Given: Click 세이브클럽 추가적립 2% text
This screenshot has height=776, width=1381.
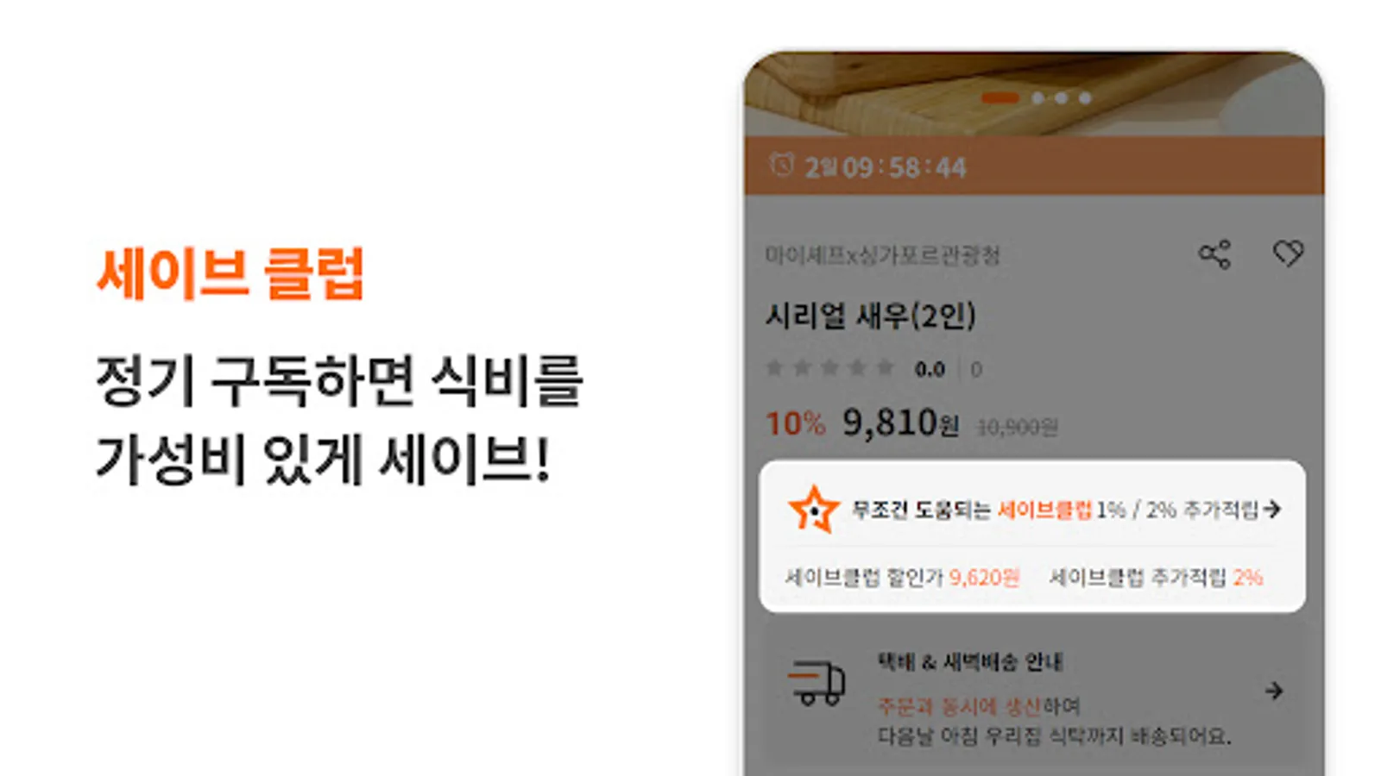Looking at the screenshot, I should coord(1156,577).
